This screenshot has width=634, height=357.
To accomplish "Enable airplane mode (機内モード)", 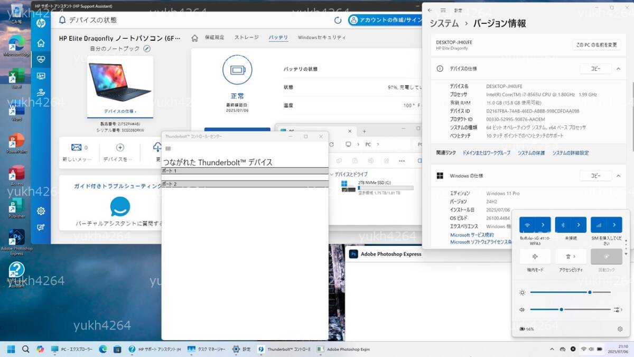I will [x=535, y=257].
